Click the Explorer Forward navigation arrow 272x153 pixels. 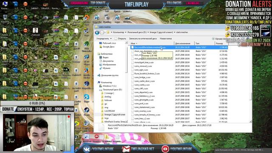pyautogui.click(x=102, y=32)
